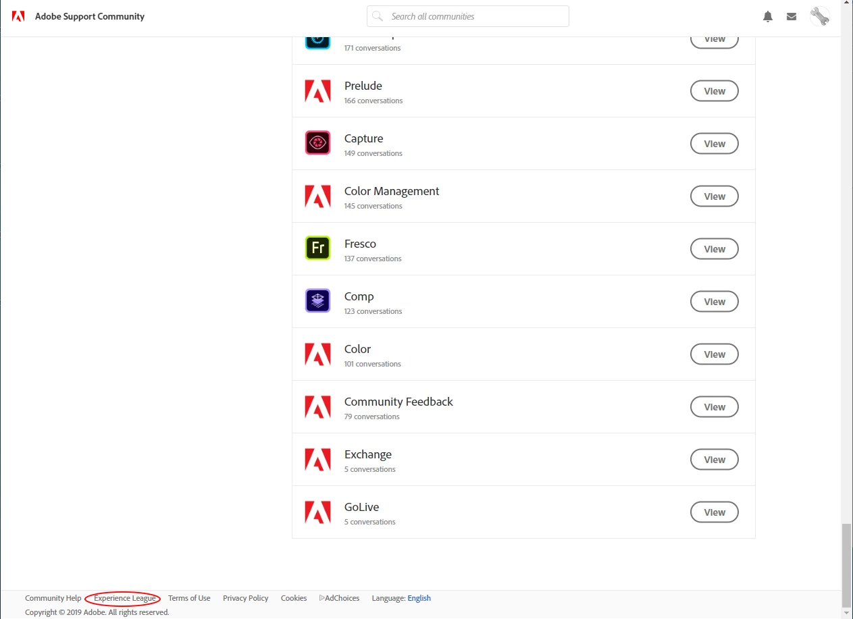The width and height of the screenshot is (853, 619).
Task: Open the Cookies footer link
Action: click(x=294, y=598)
